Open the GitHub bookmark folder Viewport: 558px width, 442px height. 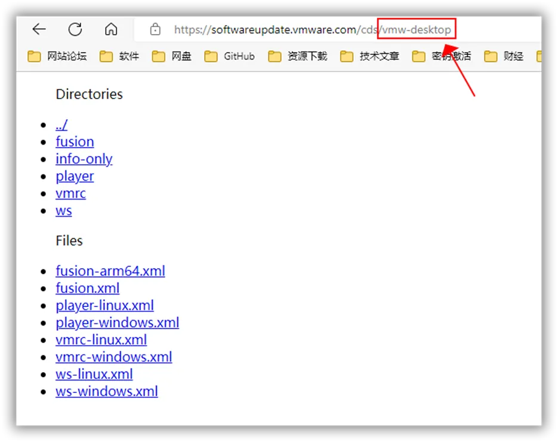230,56
